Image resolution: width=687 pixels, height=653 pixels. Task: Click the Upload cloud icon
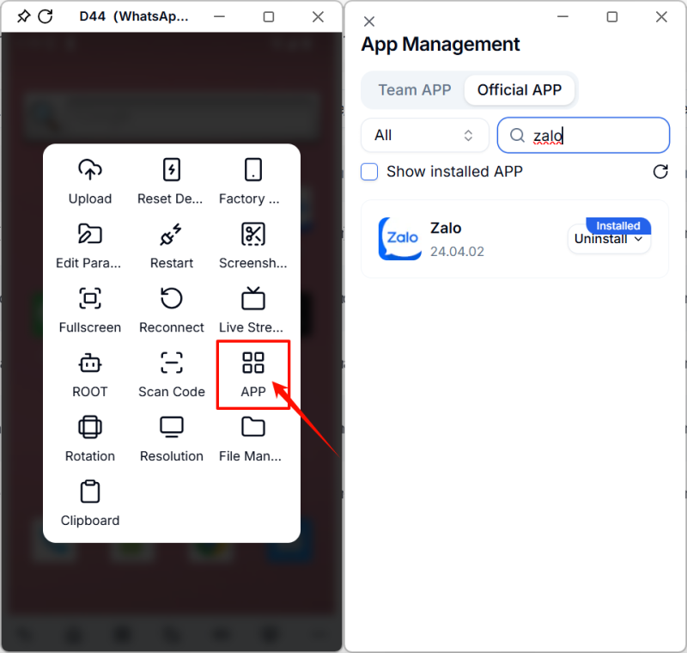(x=90, y=169)
